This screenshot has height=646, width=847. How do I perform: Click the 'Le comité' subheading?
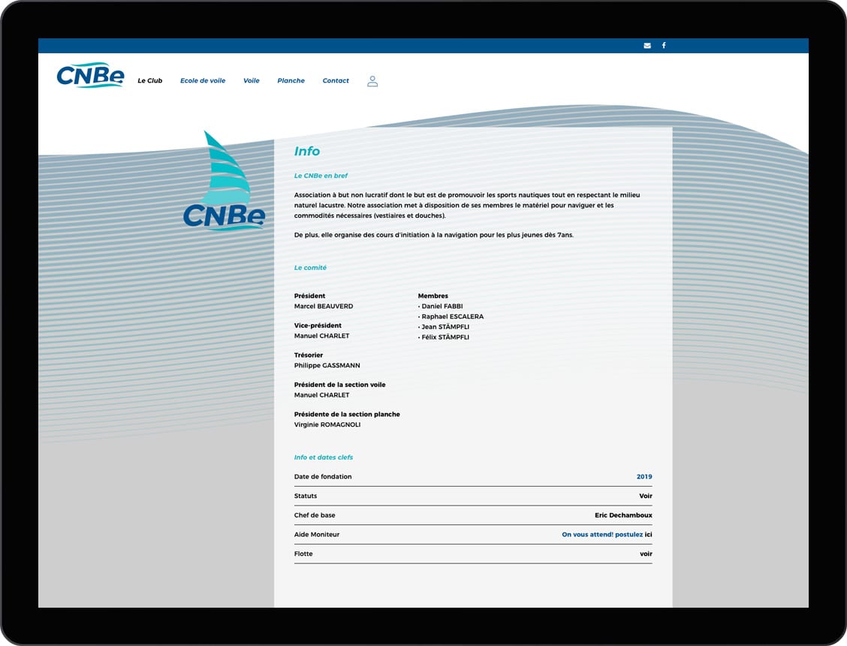[x=310, y=267]
